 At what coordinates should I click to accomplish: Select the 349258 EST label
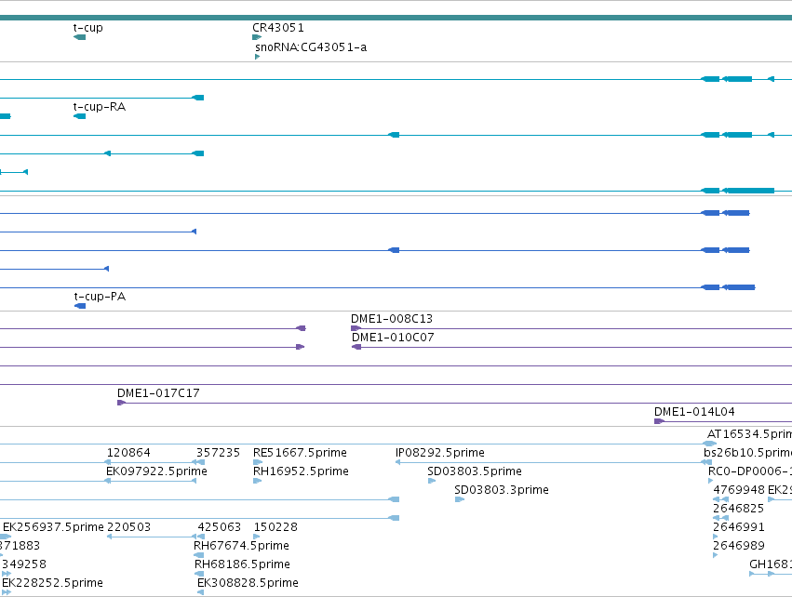(24, 564)
